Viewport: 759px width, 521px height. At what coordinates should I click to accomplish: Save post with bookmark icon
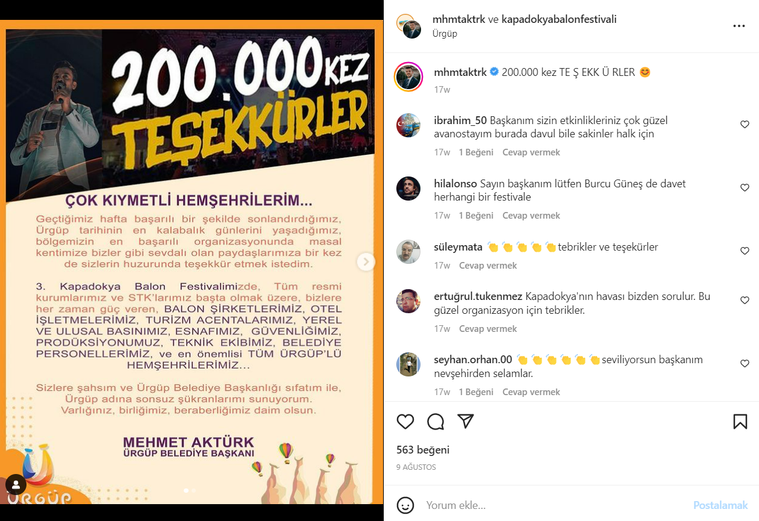pos(740,422)
